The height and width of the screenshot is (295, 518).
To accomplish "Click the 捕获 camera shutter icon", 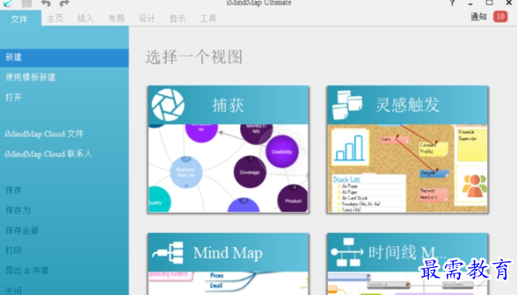I will [x=168, y=105].
